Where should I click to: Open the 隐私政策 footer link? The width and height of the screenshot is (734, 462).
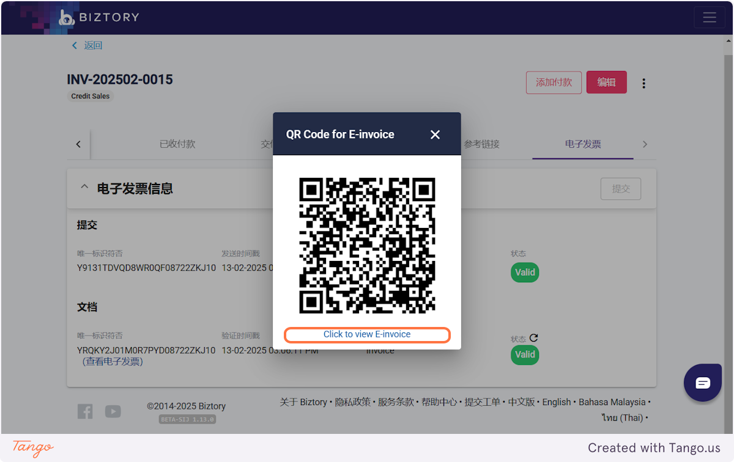click(353, 402)
